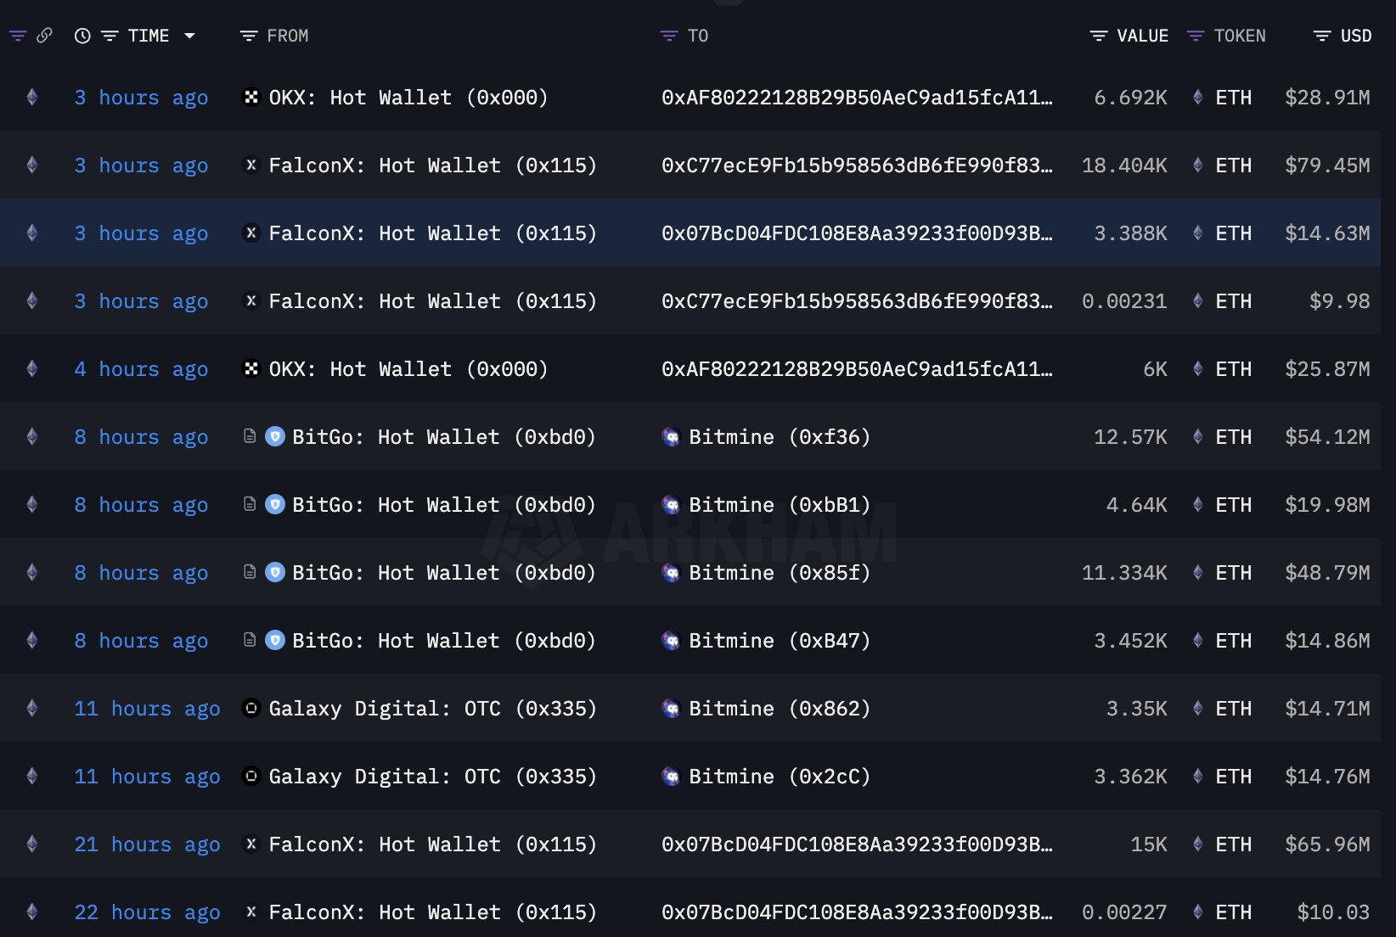Open the leftmost purple filter icon
Screen dimensions: 1396x937
click(18, 36)
